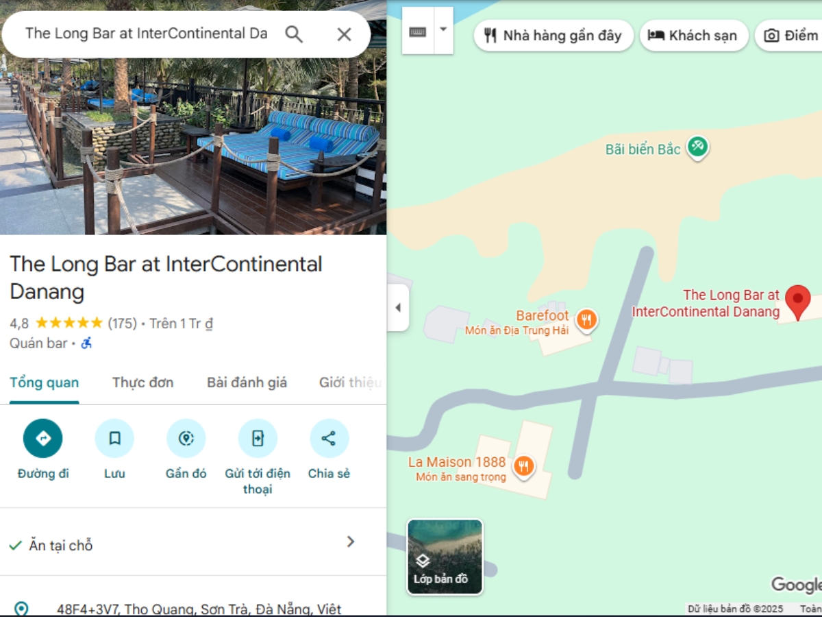This screenshot has height=617, width=822.
Task: Open the input tools dropdown arrow
Action: click(443, 31)
